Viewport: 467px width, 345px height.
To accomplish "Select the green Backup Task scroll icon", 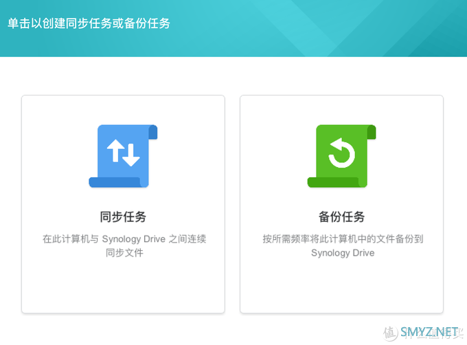I will coord(341,156).
